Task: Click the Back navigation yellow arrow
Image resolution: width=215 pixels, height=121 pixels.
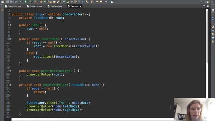Action: [101, 2]
